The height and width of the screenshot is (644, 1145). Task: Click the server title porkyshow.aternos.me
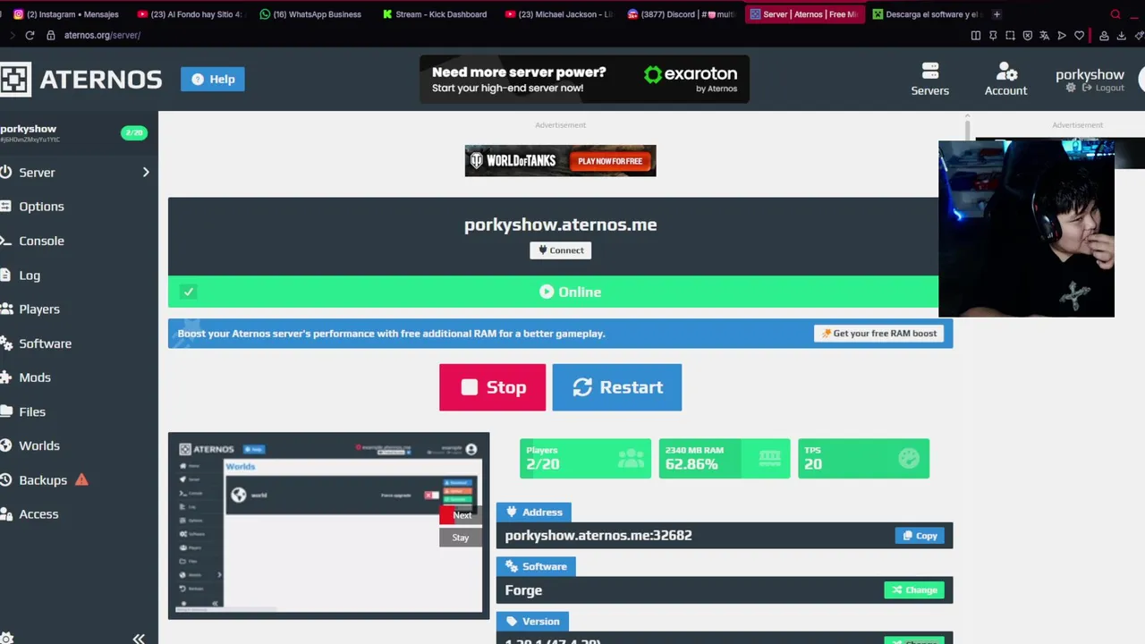tap(561, 225)
